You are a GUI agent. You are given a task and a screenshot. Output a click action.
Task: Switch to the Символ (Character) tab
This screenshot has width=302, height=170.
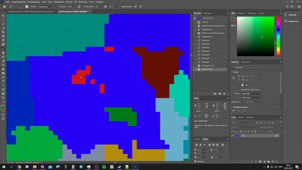point(197,139)
